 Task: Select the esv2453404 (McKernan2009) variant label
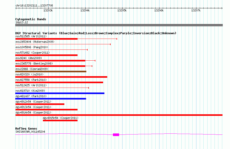pos(35,42)
